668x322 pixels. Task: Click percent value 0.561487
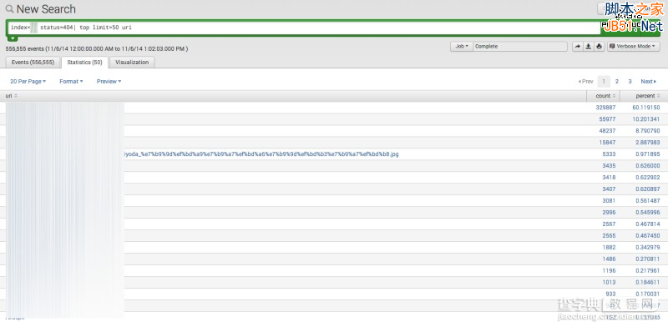click(x=648, y=200)
